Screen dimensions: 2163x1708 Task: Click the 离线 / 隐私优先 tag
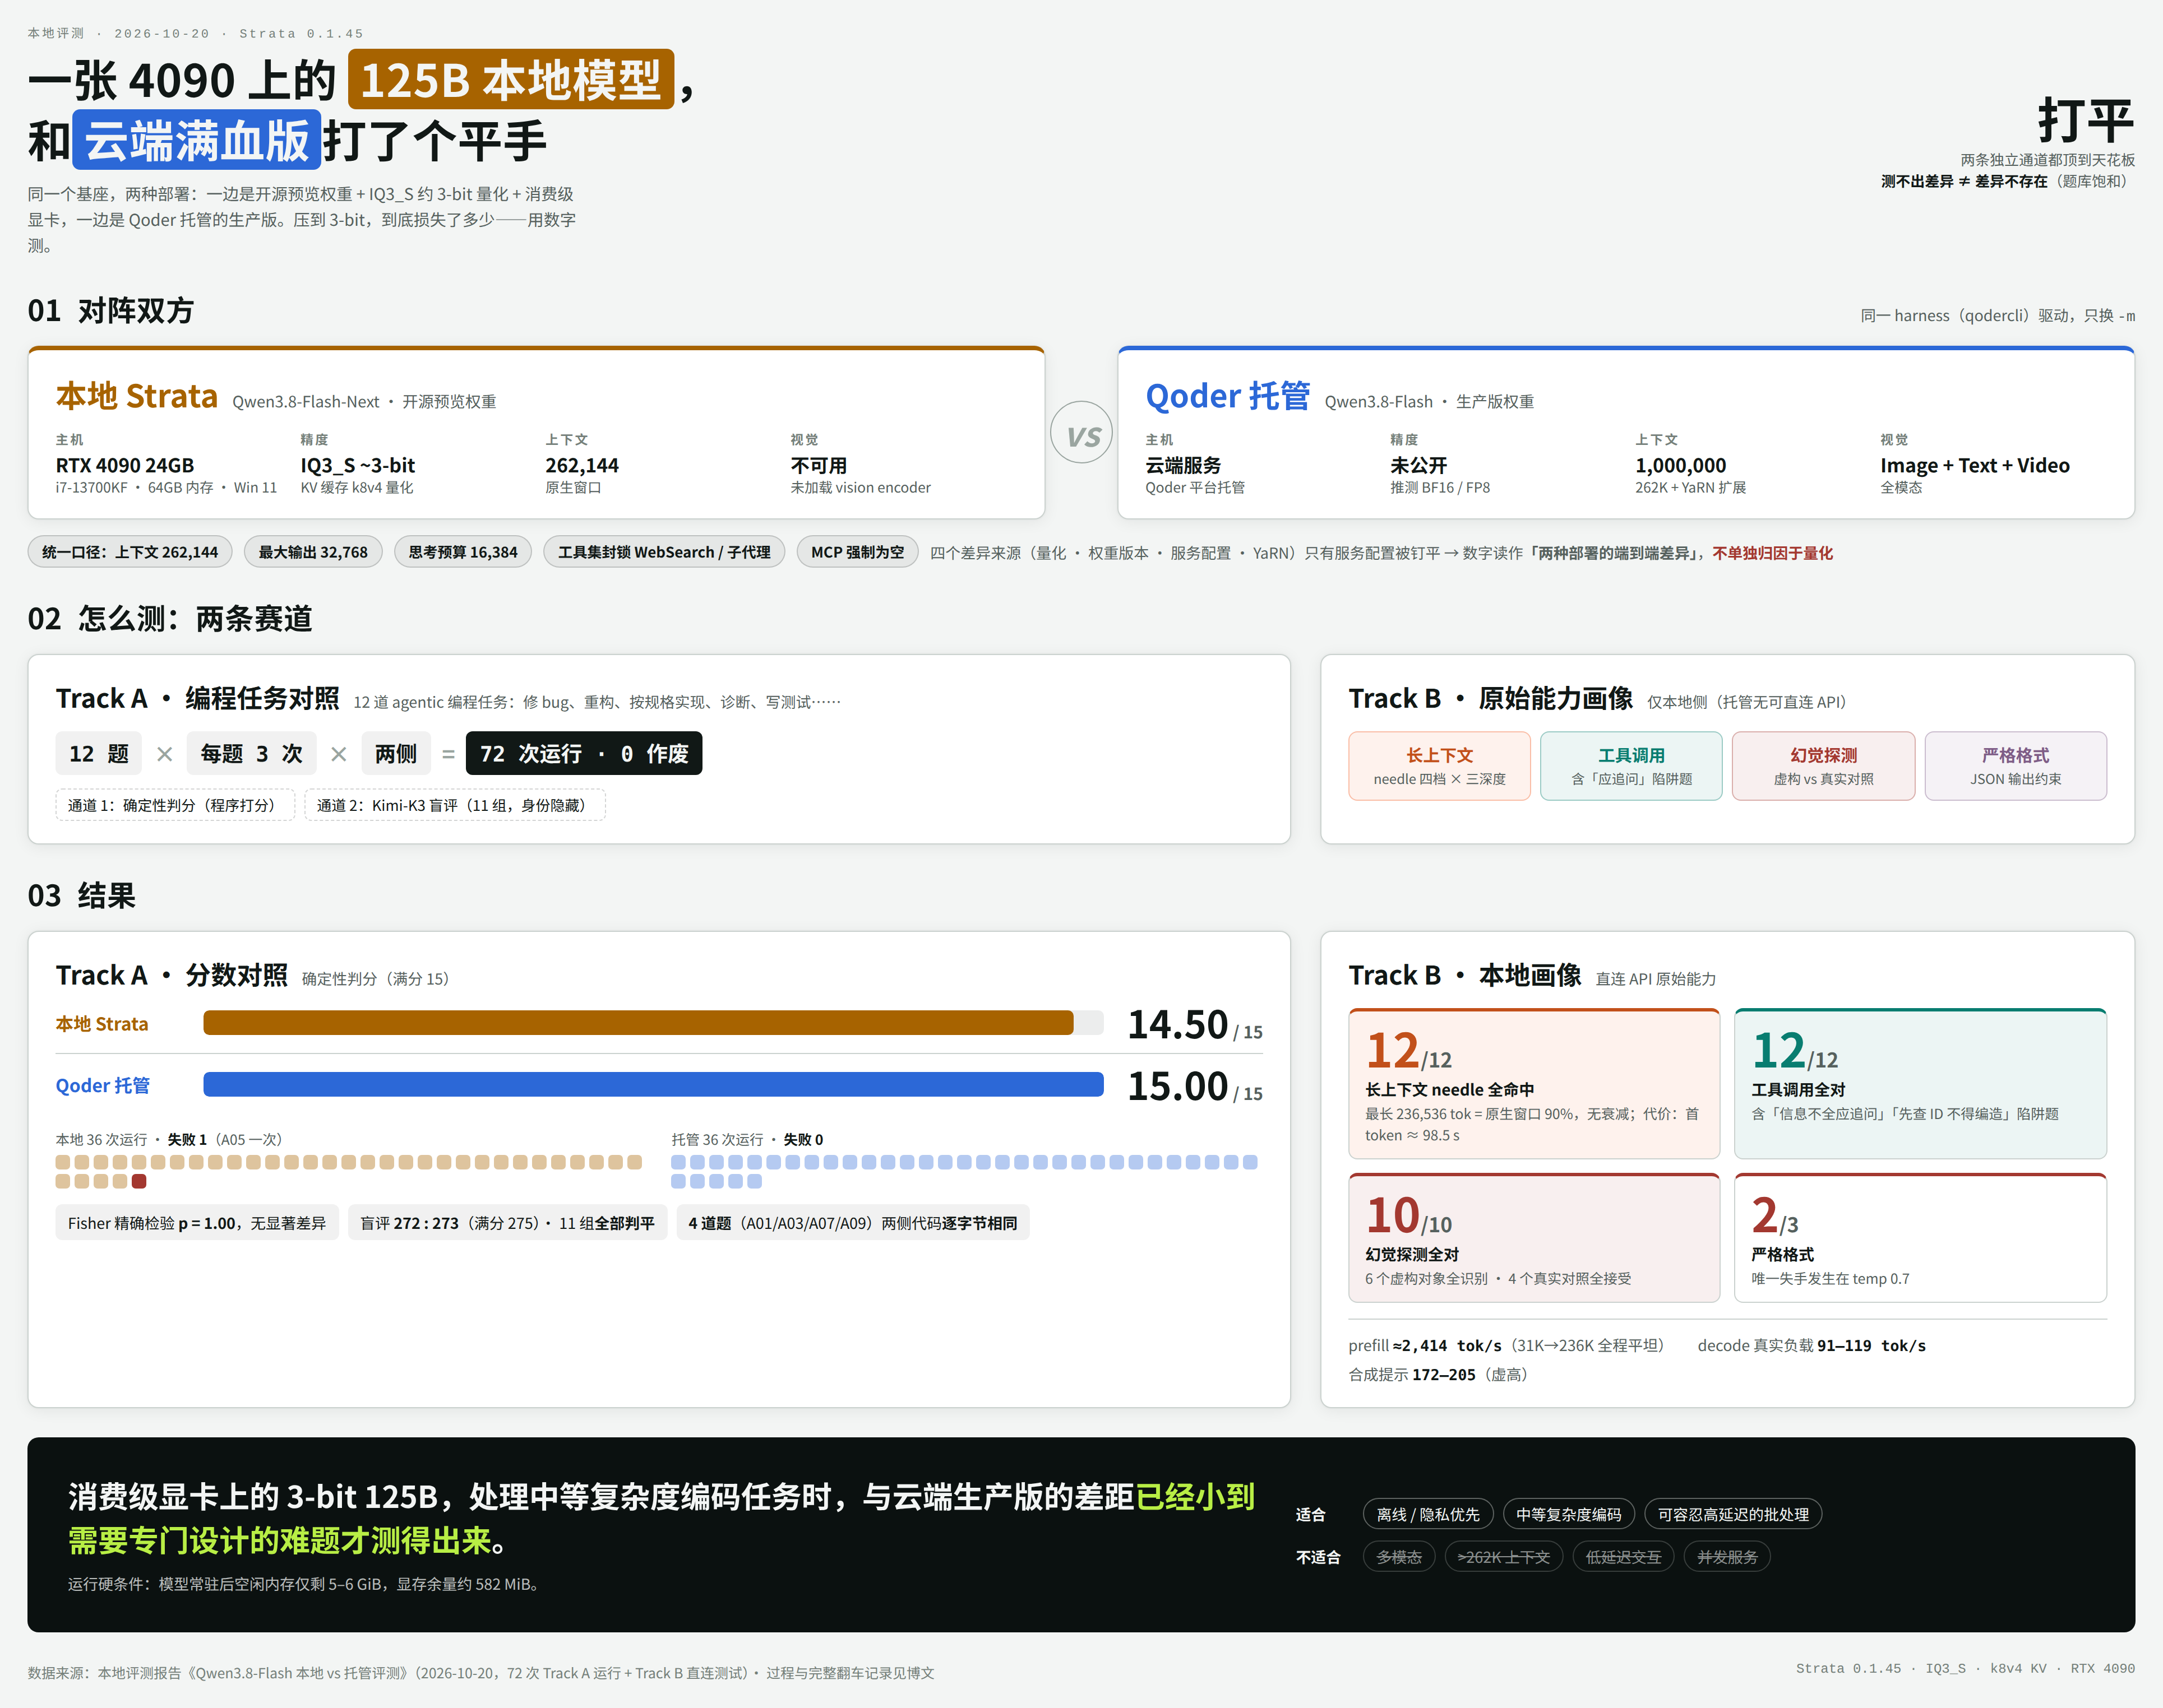pos(1427,1514)
